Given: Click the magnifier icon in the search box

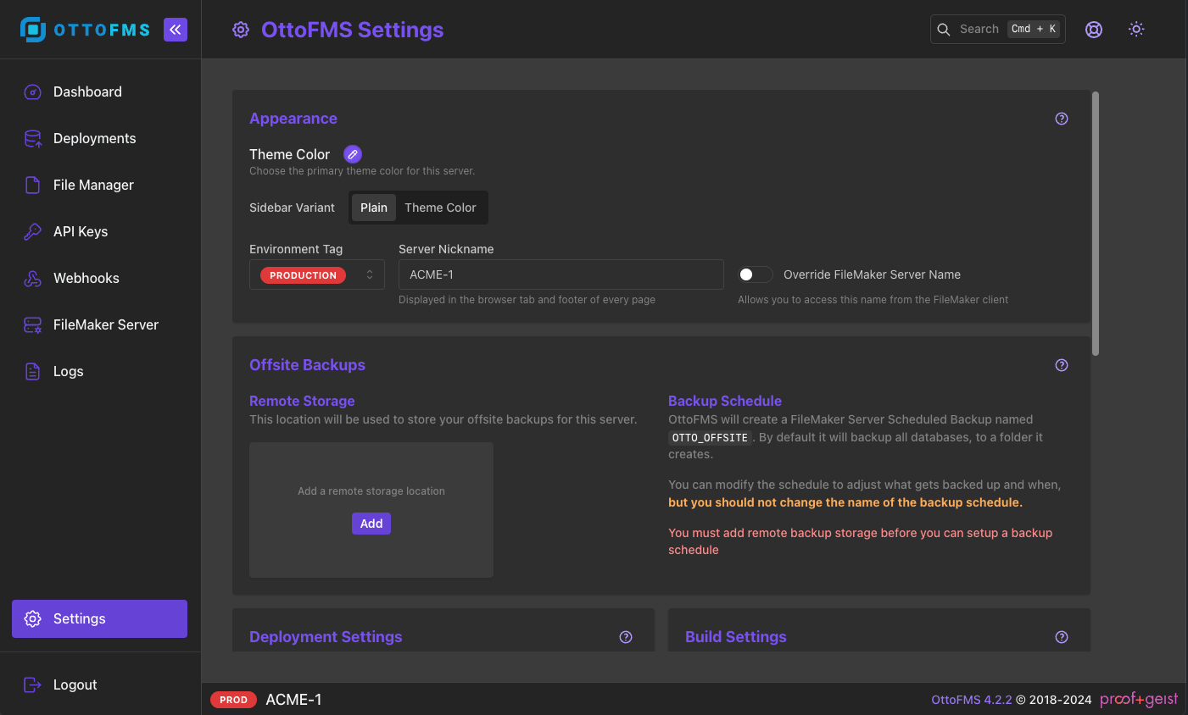Looking at the screenshot, I should 944,29.
